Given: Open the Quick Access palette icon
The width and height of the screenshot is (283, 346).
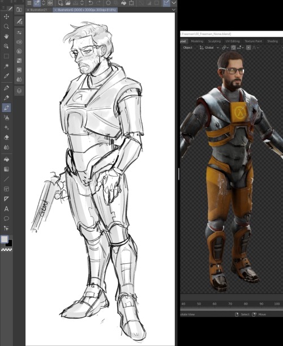Looking at the screenshot, I should click(19, 10).
